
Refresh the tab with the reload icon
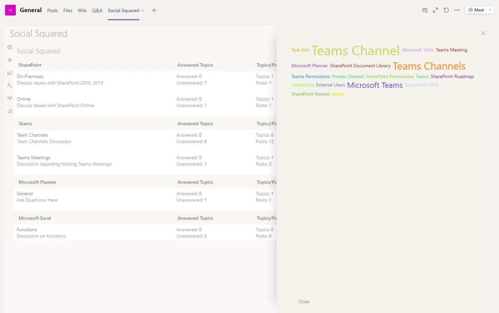click(x=446, y=10)
